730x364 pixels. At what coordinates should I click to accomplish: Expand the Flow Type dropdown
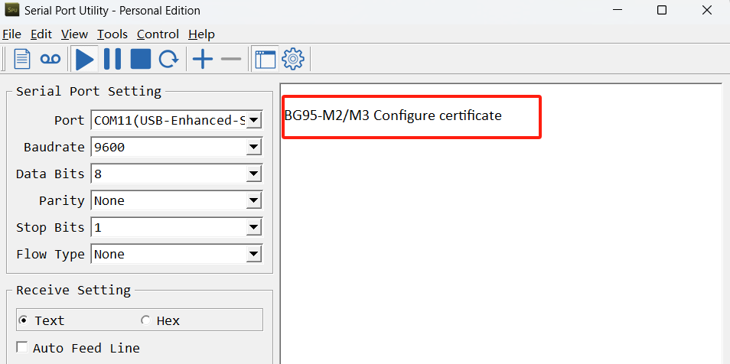[x=253, y=254]
